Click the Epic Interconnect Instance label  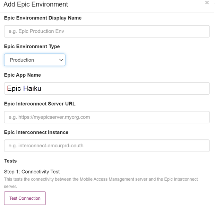36,132
